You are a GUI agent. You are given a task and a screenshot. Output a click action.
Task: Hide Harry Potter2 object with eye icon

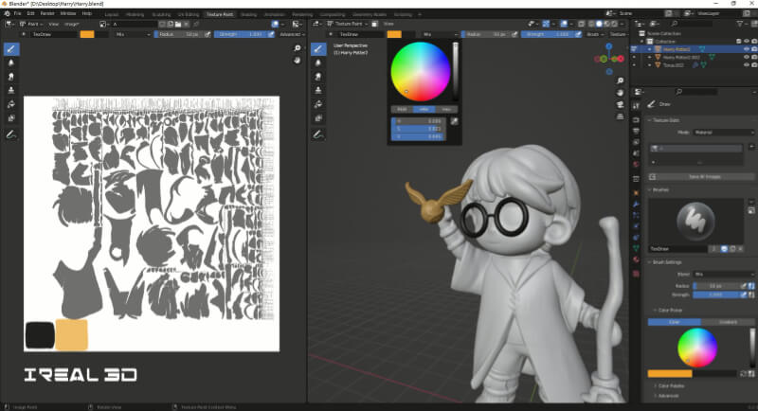(x=747, y=49)
